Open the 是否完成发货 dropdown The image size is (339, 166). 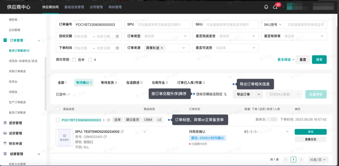tap(225, 36)
